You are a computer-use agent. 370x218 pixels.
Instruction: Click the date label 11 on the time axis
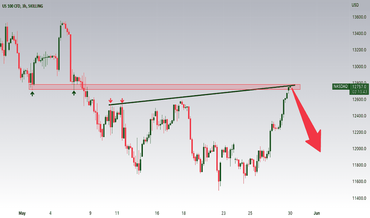pyautogui.click(x=117, y=213)
